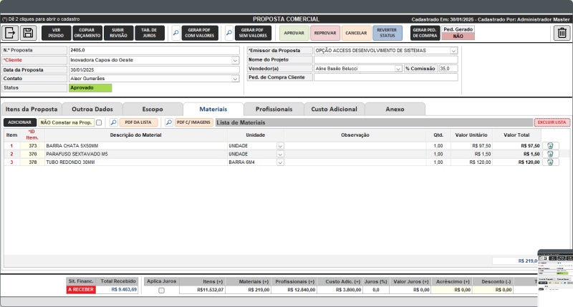Screen dimensions: 573x307
Task: Click the Nome do Projeto input field
Action: [x=385, y=59]
